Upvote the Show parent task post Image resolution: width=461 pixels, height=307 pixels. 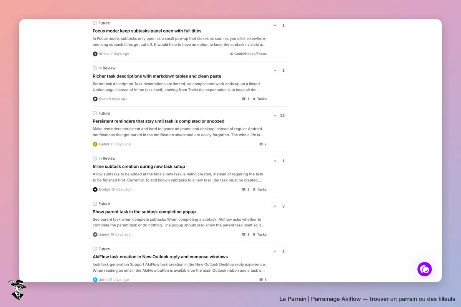click(x=279, y=206)
